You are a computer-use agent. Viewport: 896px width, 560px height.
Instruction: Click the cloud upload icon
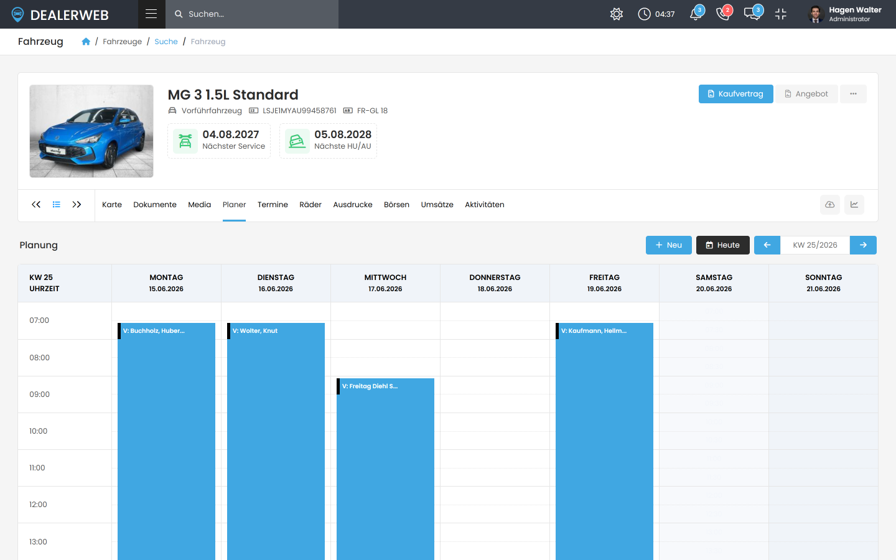(830, 205)
